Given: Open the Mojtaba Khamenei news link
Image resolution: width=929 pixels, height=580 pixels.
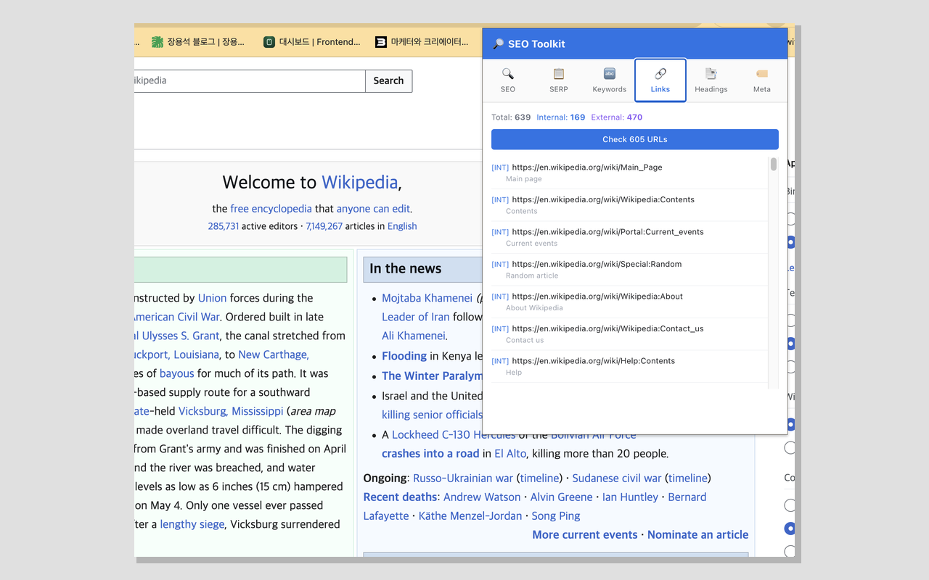Looking at the screenshot, I should [x=427, y=298].
